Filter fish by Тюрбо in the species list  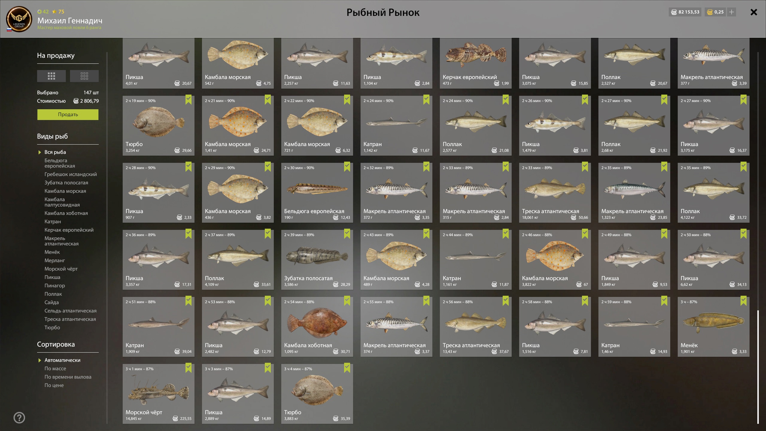[x=52, y=327]
